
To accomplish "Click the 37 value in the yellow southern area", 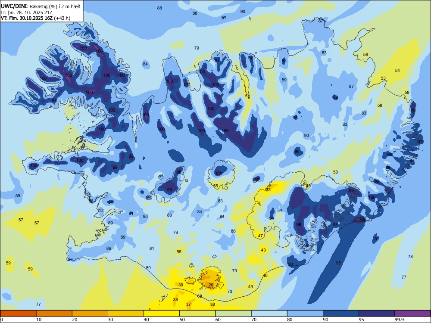I will (188, 304).
